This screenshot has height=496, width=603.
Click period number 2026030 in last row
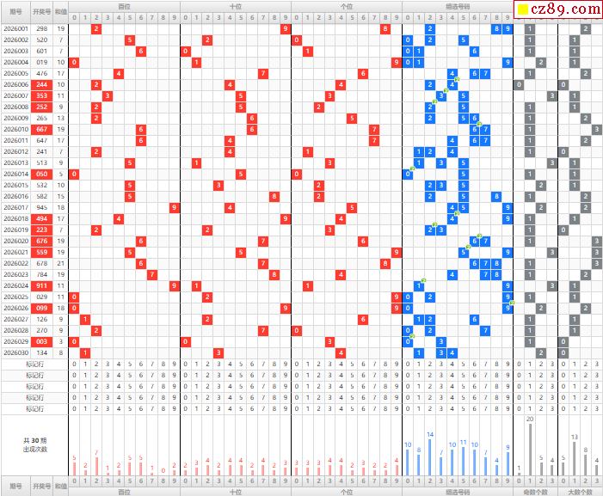(15, 352)
